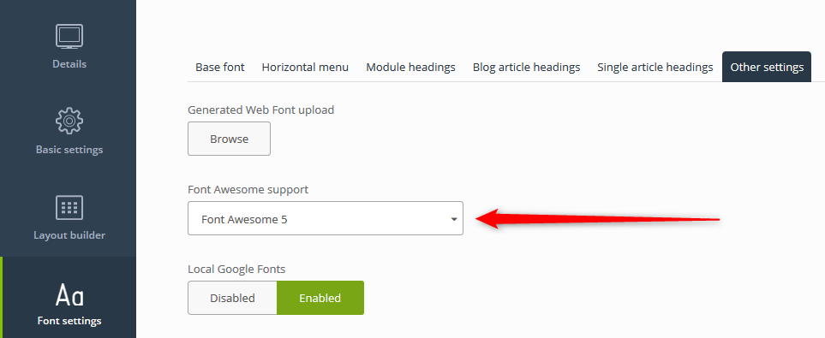The width and height of the screenshot is (825, 338).
Task: Click the Other settings tab
Action: 767,68
